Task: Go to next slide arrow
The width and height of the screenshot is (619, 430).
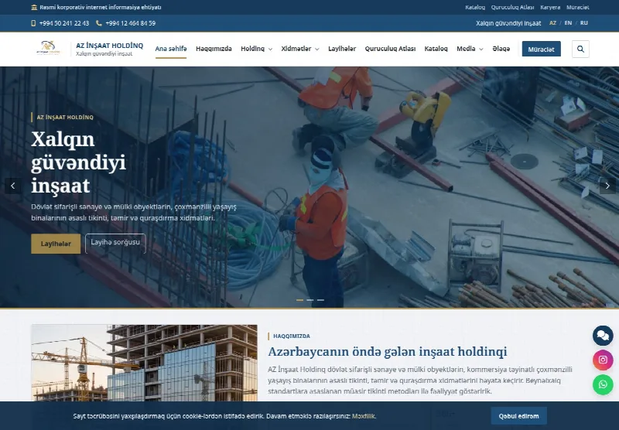Action: [x=607, y=186]
